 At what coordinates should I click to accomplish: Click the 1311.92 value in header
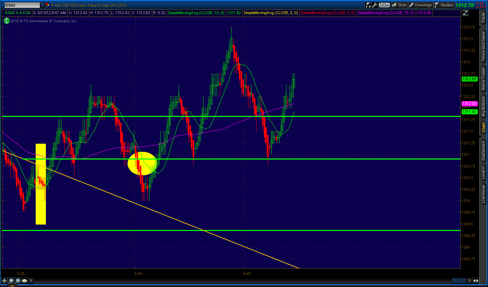click(234, 13)
